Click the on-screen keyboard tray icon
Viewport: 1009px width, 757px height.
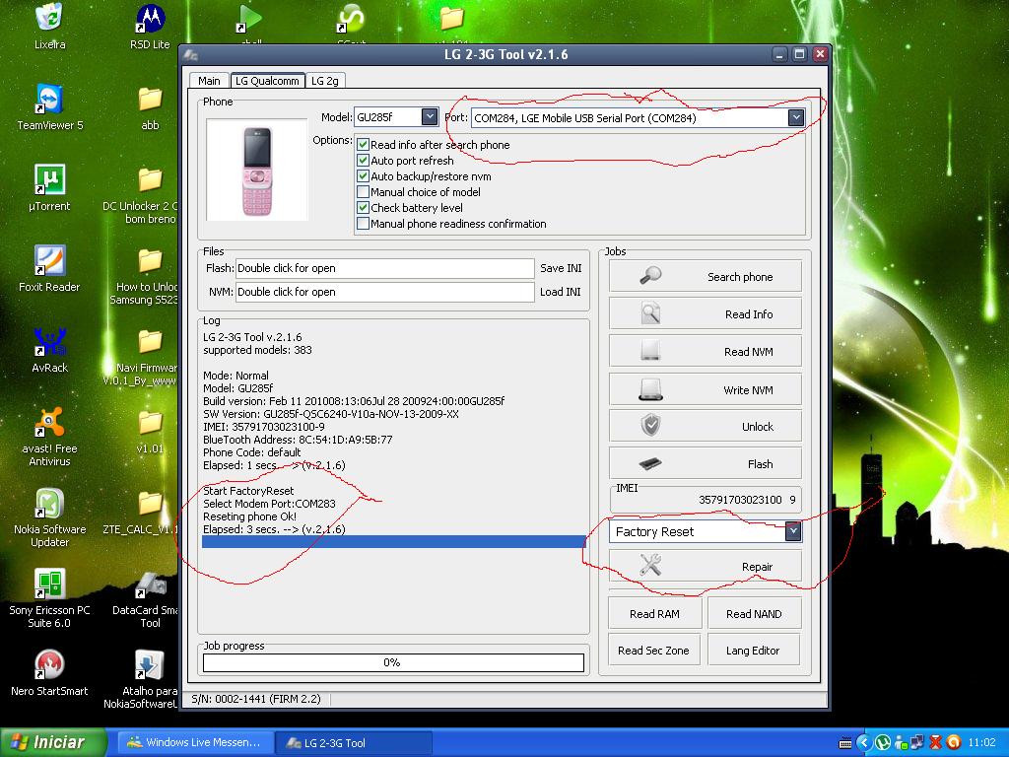[x=845, y=743]
